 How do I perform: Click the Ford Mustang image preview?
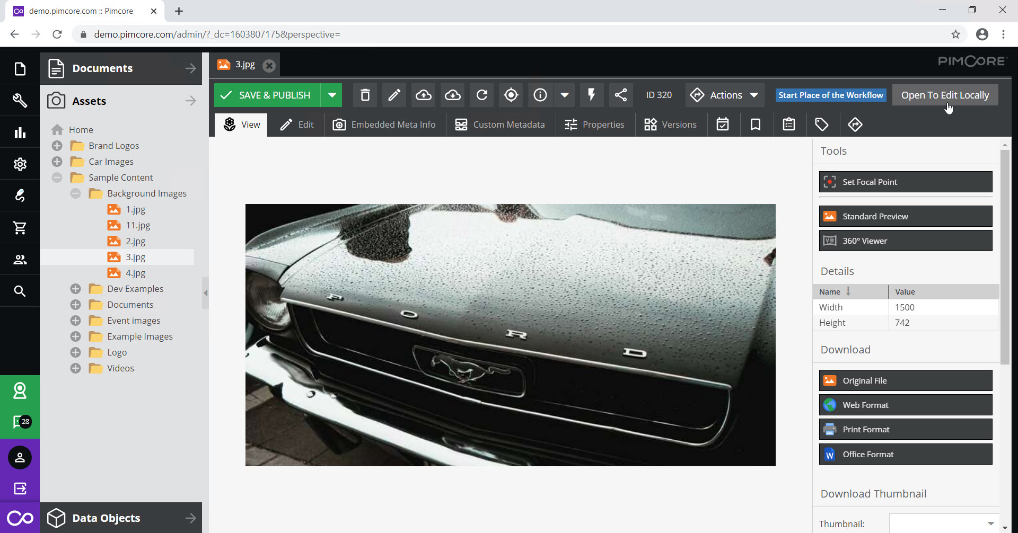pos(510,335)
